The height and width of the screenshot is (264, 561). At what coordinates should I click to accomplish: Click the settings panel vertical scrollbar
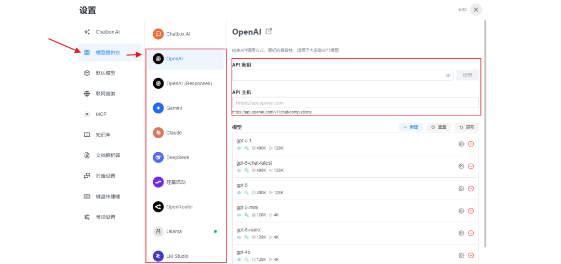(x=485, y=134)
